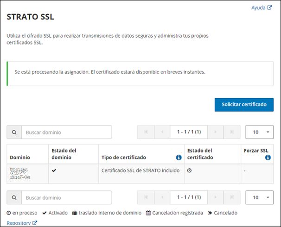
Task: Go to next page in lower pagination
Action: pyautogui.click(x=216, y=197)
